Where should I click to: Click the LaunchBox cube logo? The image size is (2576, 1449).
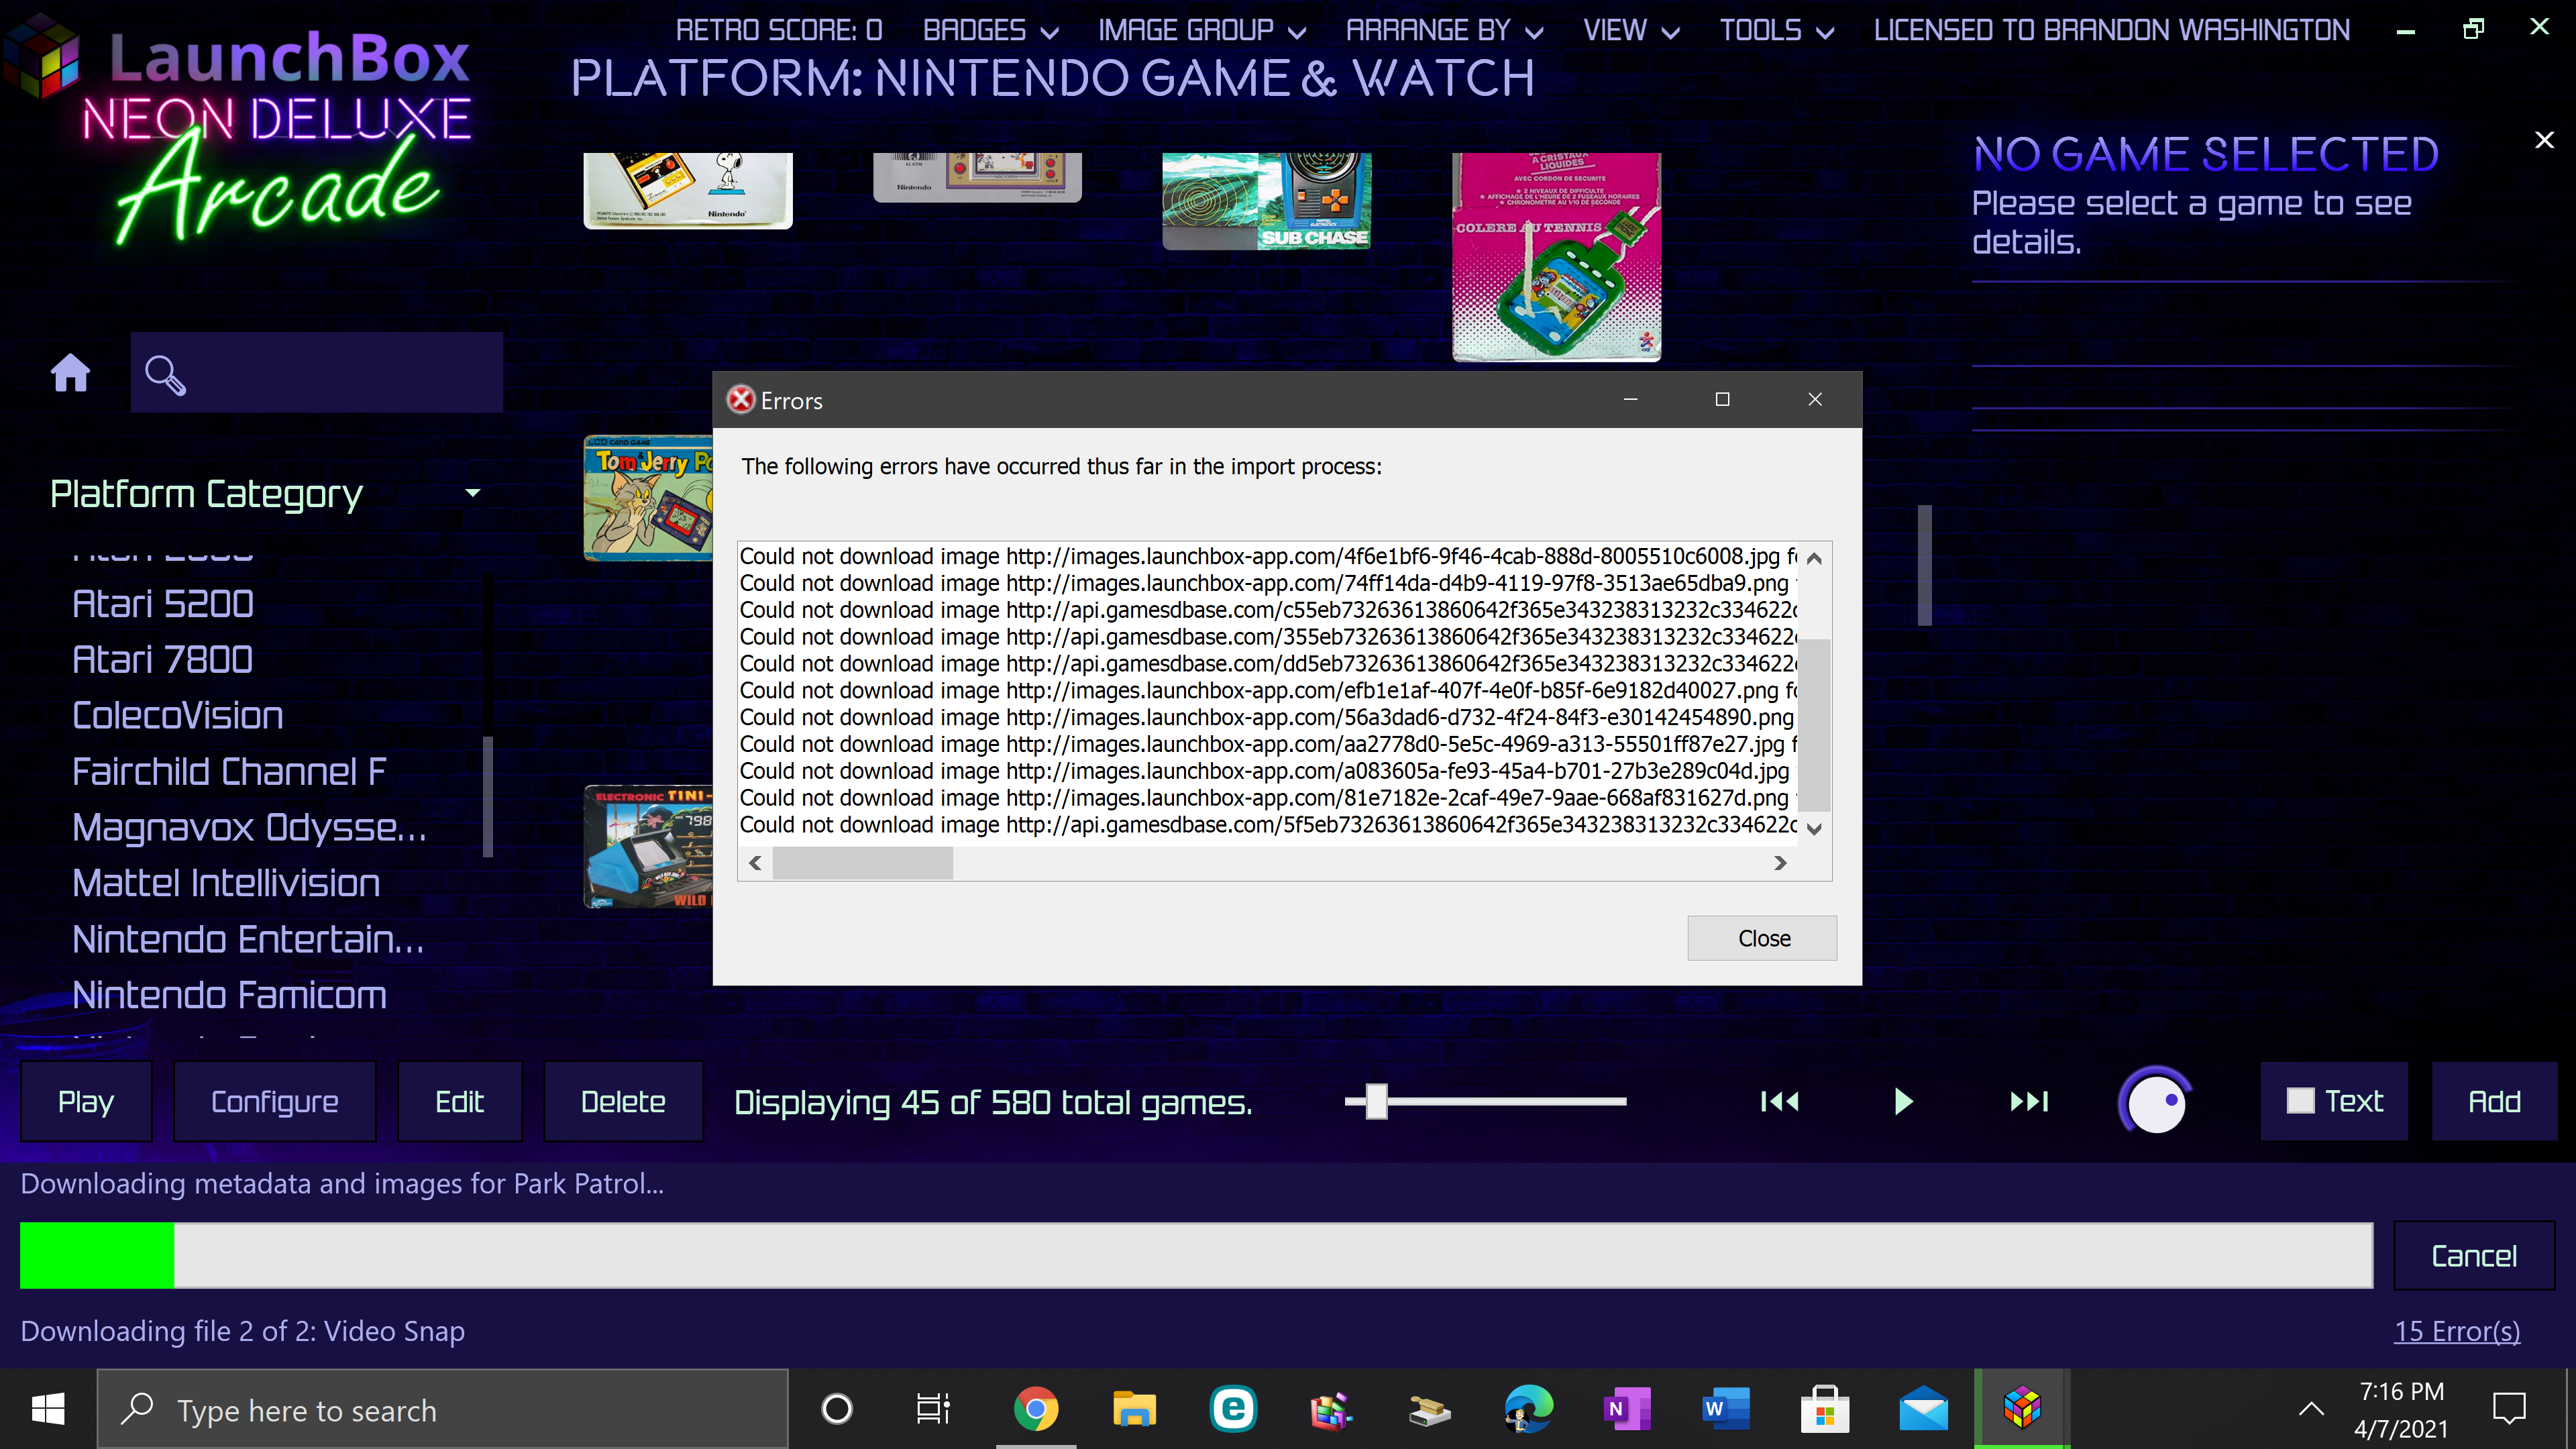coord(42,57)
